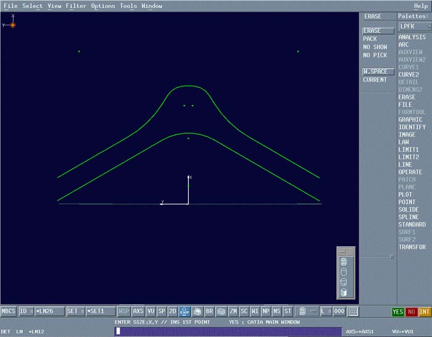Open the LPFK palettes dropdown
432x337 pixels.
(412, 27)
